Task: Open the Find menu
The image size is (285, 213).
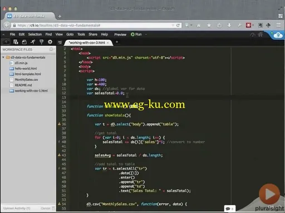Action: 48,34
